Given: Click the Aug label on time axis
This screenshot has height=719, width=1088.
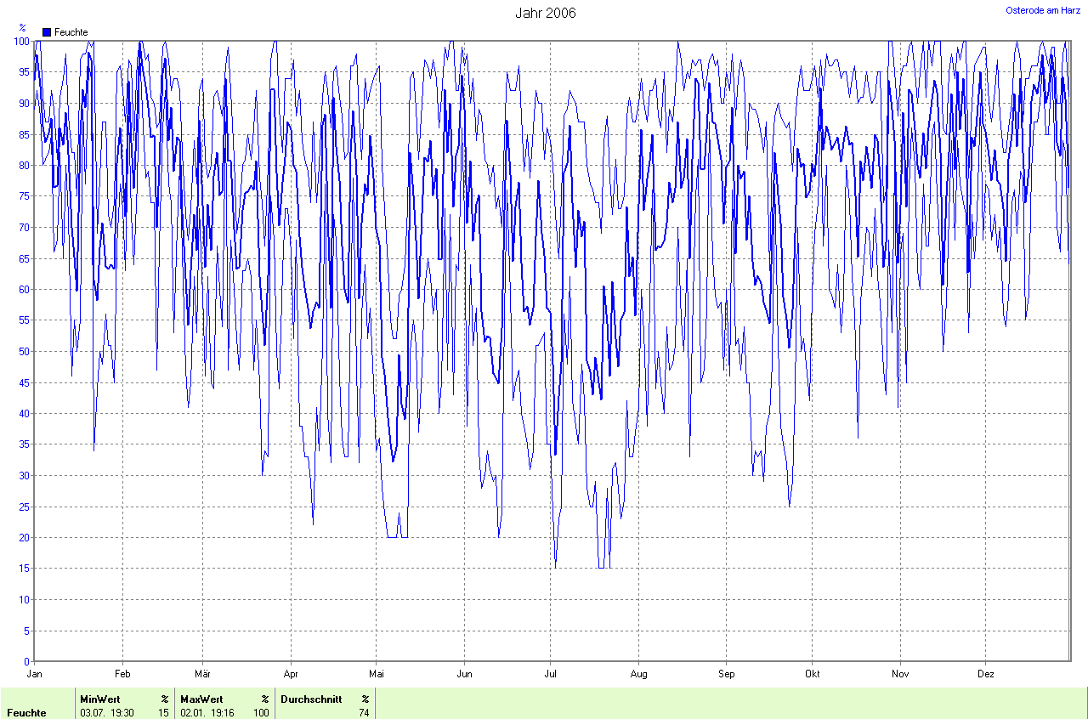Looking at the screenshot, I should tap(638, 674).
